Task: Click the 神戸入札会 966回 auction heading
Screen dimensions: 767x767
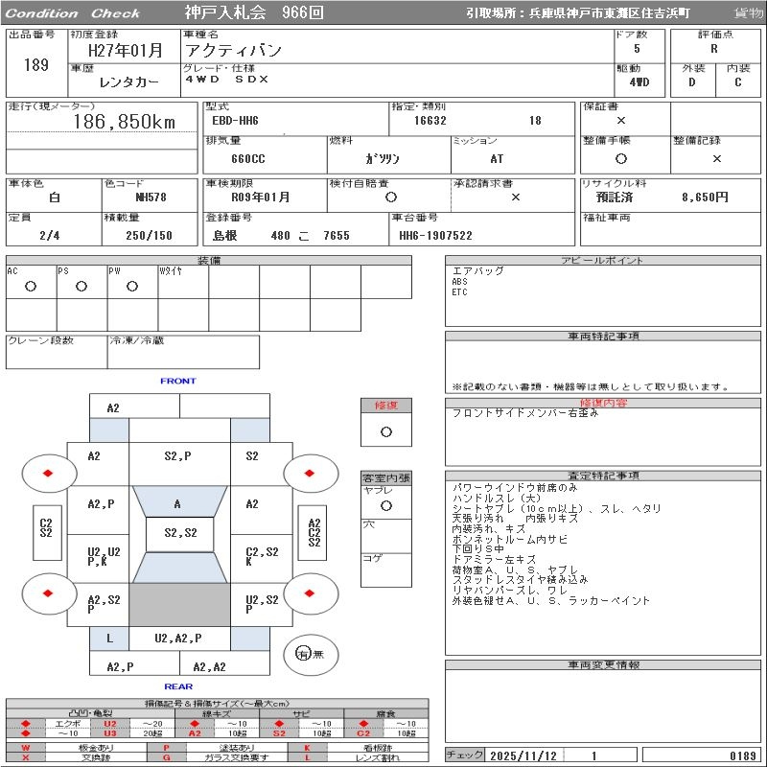Action: pyautogui.click(x=254, y=13)
